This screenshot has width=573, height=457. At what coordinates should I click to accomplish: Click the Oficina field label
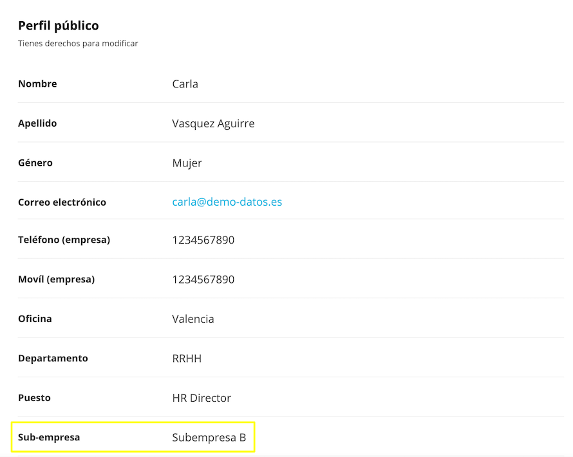point(35,319)
